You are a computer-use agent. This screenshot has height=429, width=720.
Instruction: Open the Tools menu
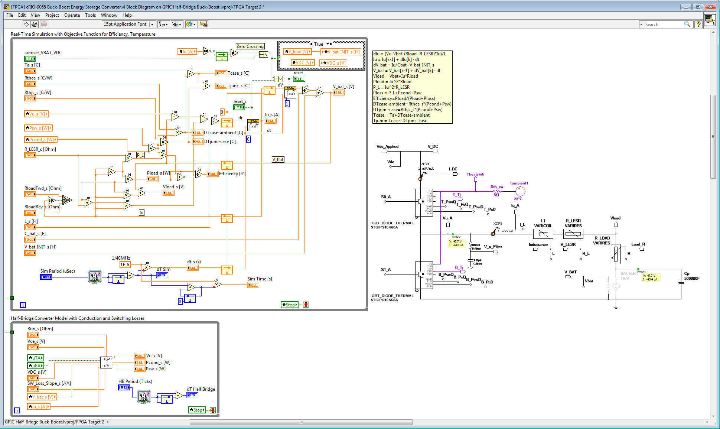click(90, 15)
